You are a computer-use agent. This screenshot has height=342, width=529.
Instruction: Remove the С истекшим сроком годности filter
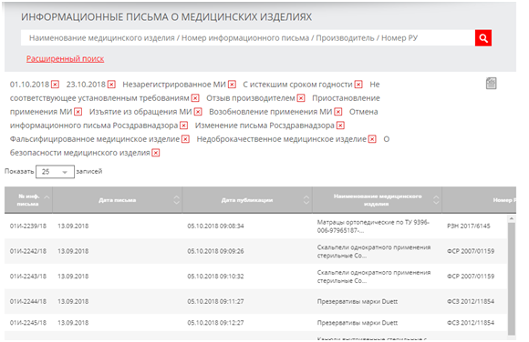tap(358, 85)
